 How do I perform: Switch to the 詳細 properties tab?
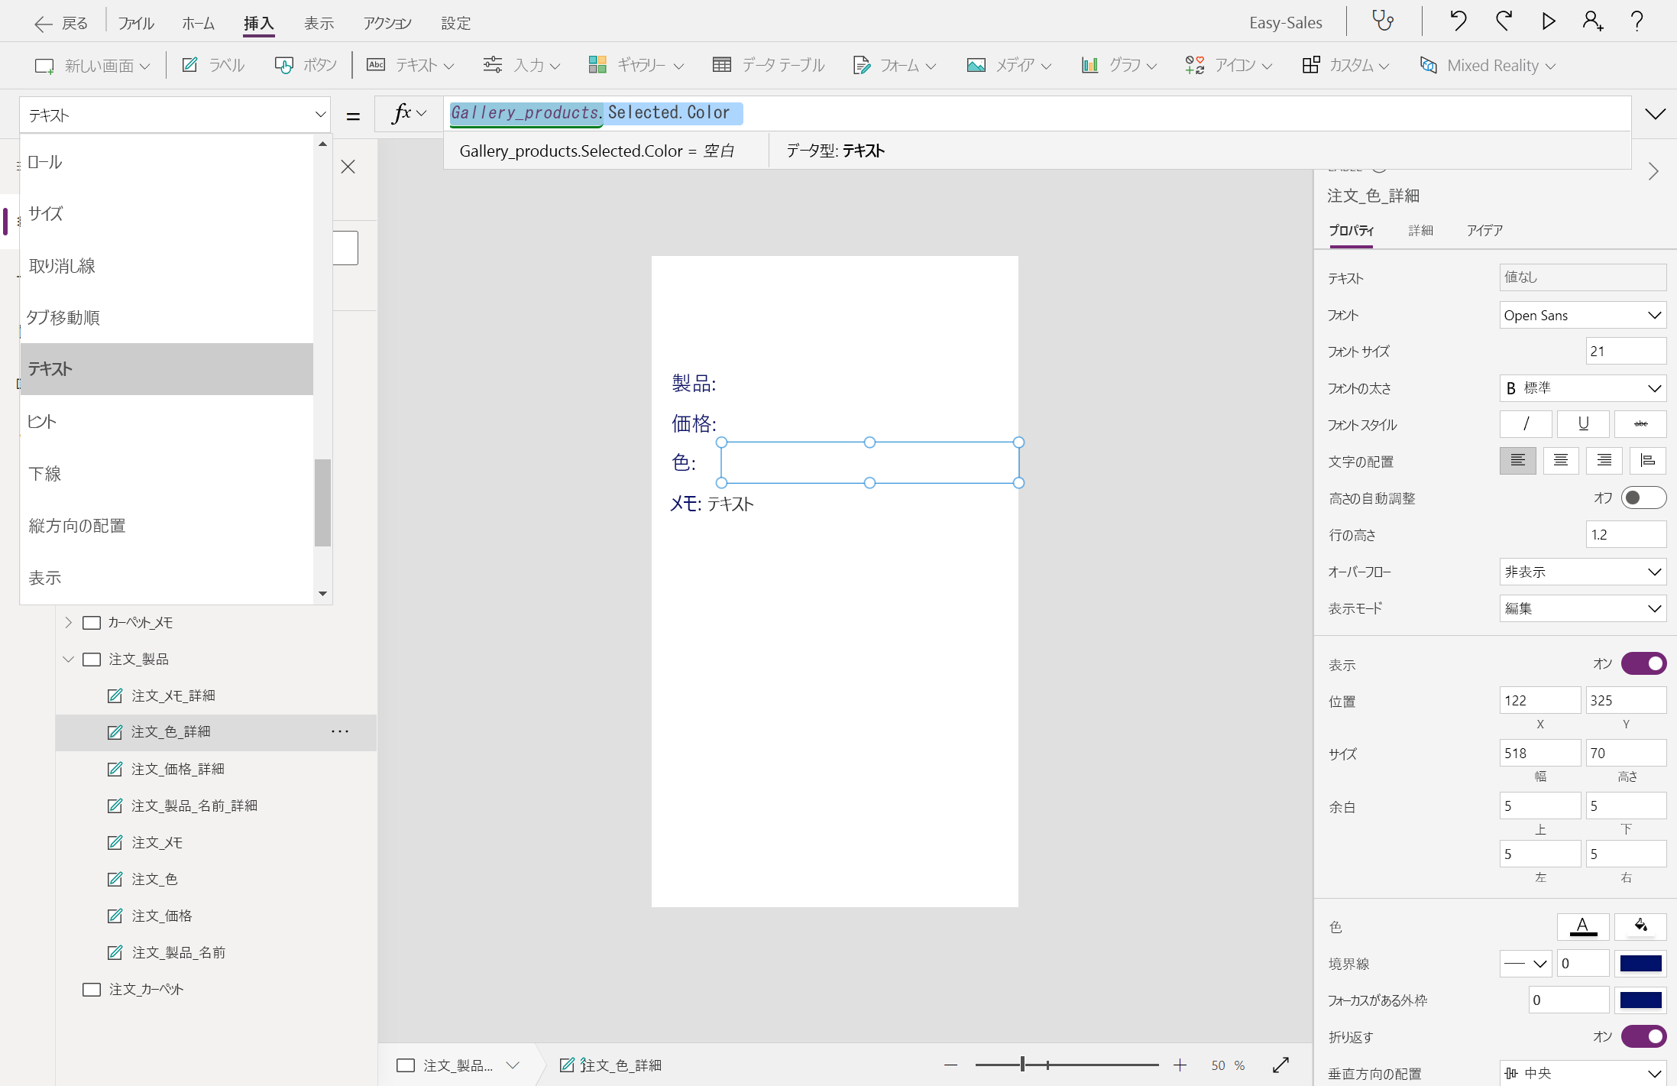pyautogui.click(x=1420, y=230)
